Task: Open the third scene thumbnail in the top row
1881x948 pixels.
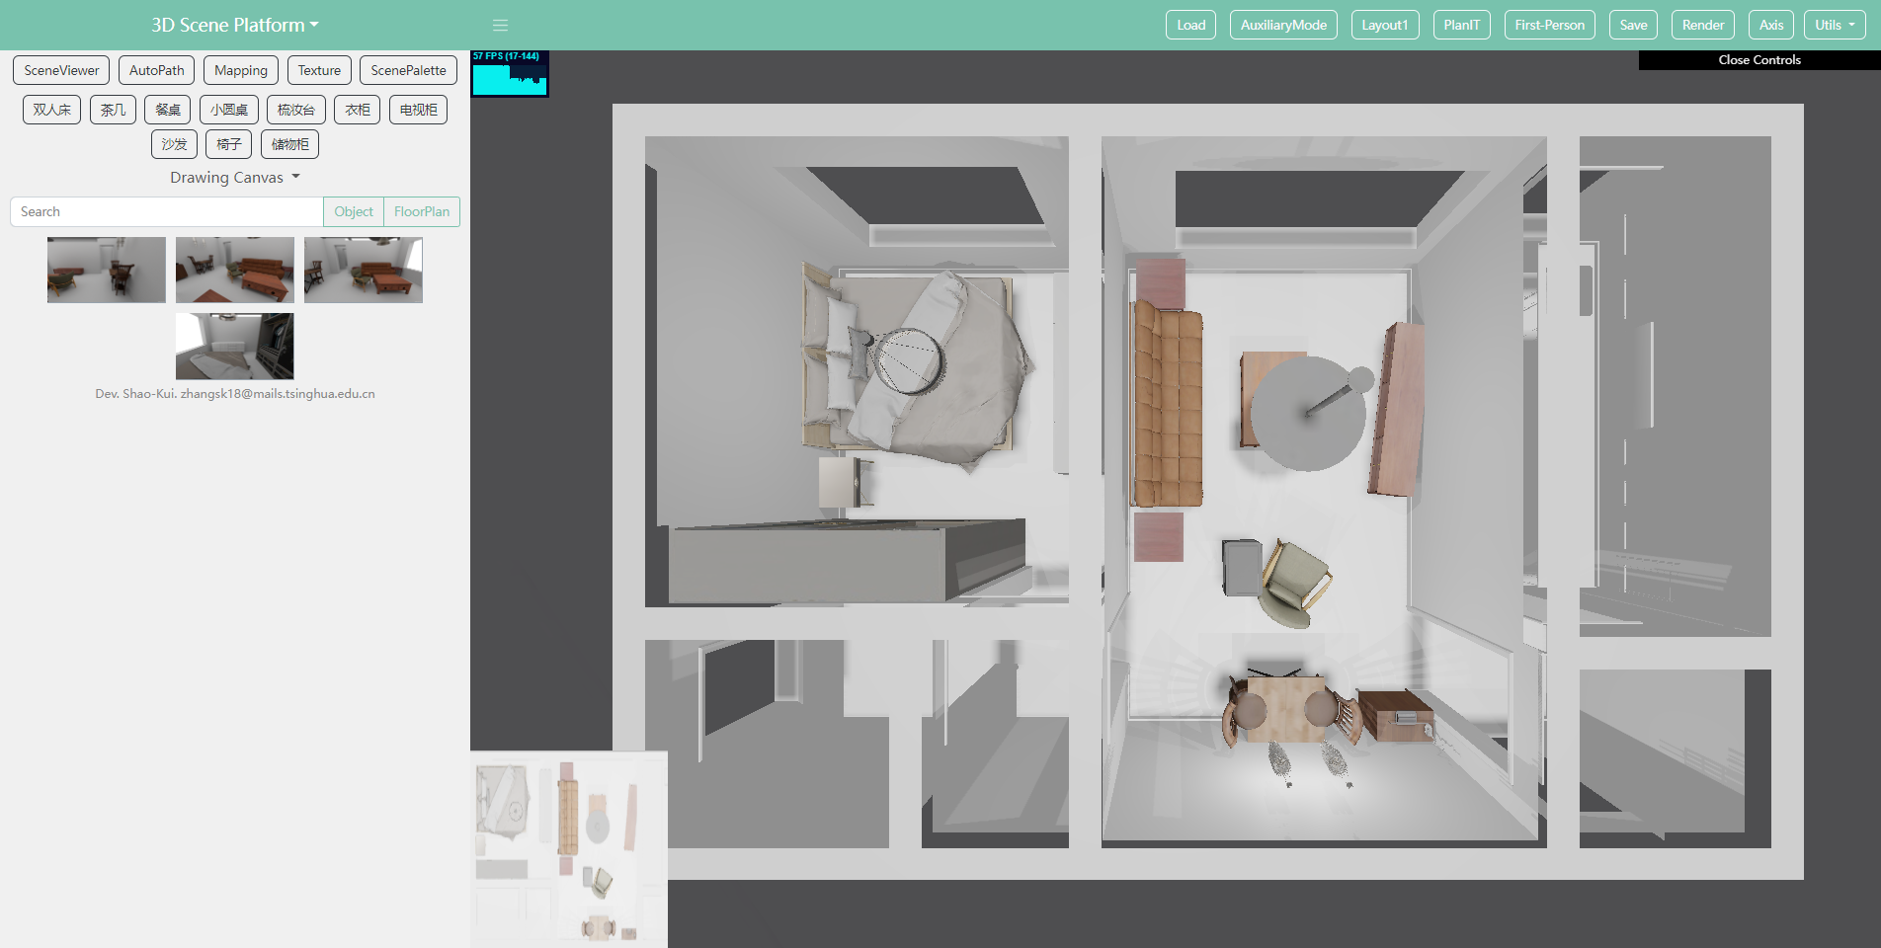Action: pyautogui.click(x=364, y=270)
